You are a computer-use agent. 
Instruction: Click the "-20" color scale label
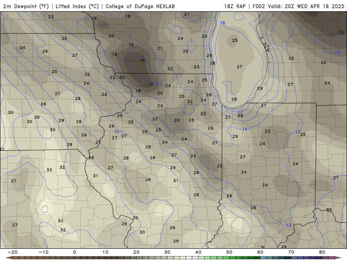13,252
